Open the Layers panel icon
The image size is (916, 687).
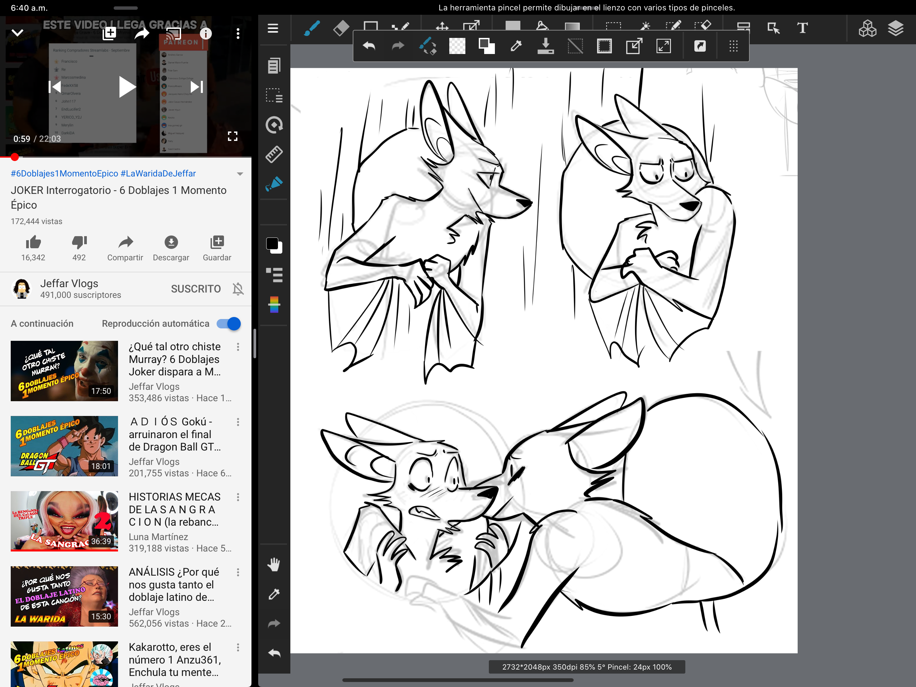tap(895, 28)
